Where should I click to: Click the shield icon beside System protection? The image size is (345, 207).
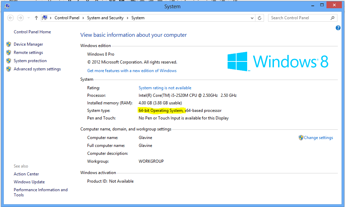point(9,61)
